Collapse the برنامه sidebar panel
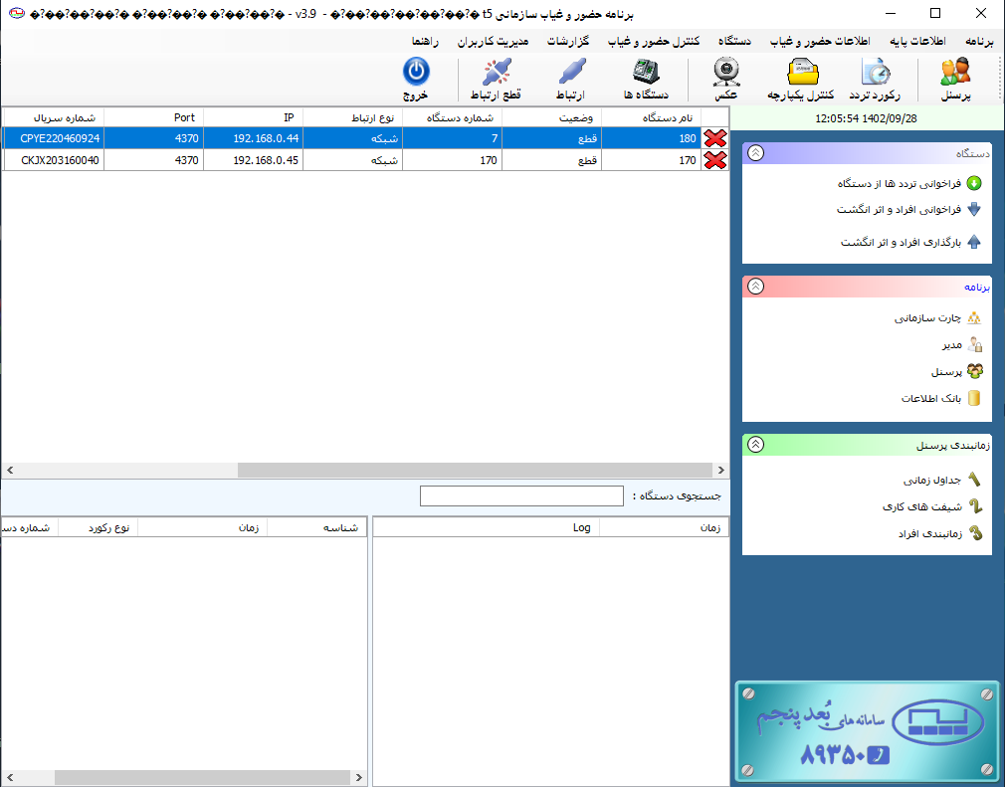Image resolution: width=1005 pixels, height=787 pixels. tap(755, 287)
